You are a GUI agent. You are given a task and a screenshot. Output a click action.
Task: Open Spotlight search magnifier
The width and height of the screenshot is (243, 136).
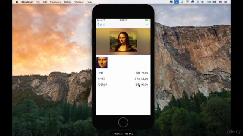tap(182, 2)
